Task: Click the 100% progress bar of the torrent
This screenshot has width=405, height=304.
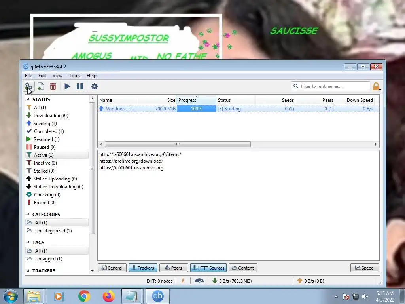Action: click(x=197, y=109)
